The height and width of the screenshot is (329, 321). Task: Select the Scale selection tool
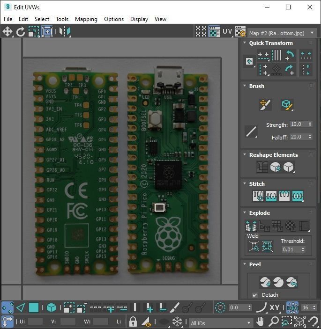point(34,32)
